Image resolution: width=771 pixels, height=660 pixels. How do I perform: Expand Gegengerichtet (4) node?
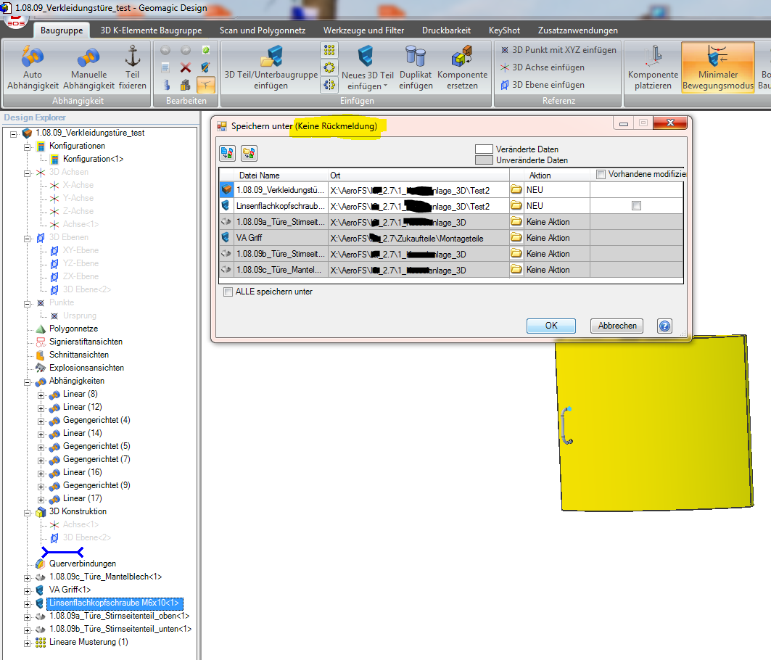(x=41, y=421)
